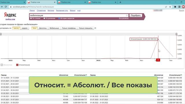Click Выход link
The width and height of the screenshot is (185, 104).
[182, 10]
